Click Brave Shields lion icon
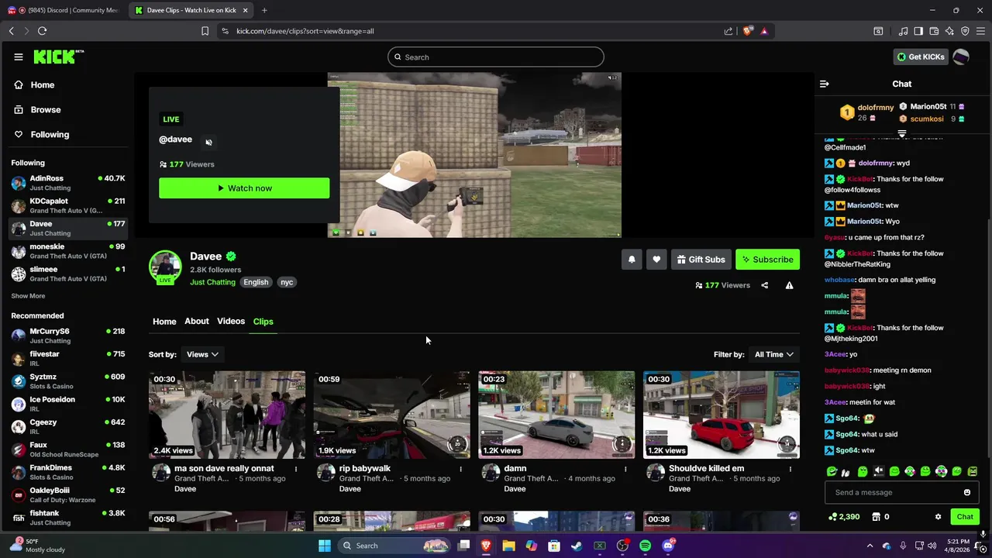This screenshot has width=992, height=558. coord(747,31)
